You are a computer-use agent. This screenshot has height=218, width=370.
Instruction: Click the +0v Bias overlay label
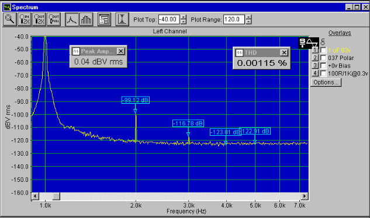(x=339, y=66)
